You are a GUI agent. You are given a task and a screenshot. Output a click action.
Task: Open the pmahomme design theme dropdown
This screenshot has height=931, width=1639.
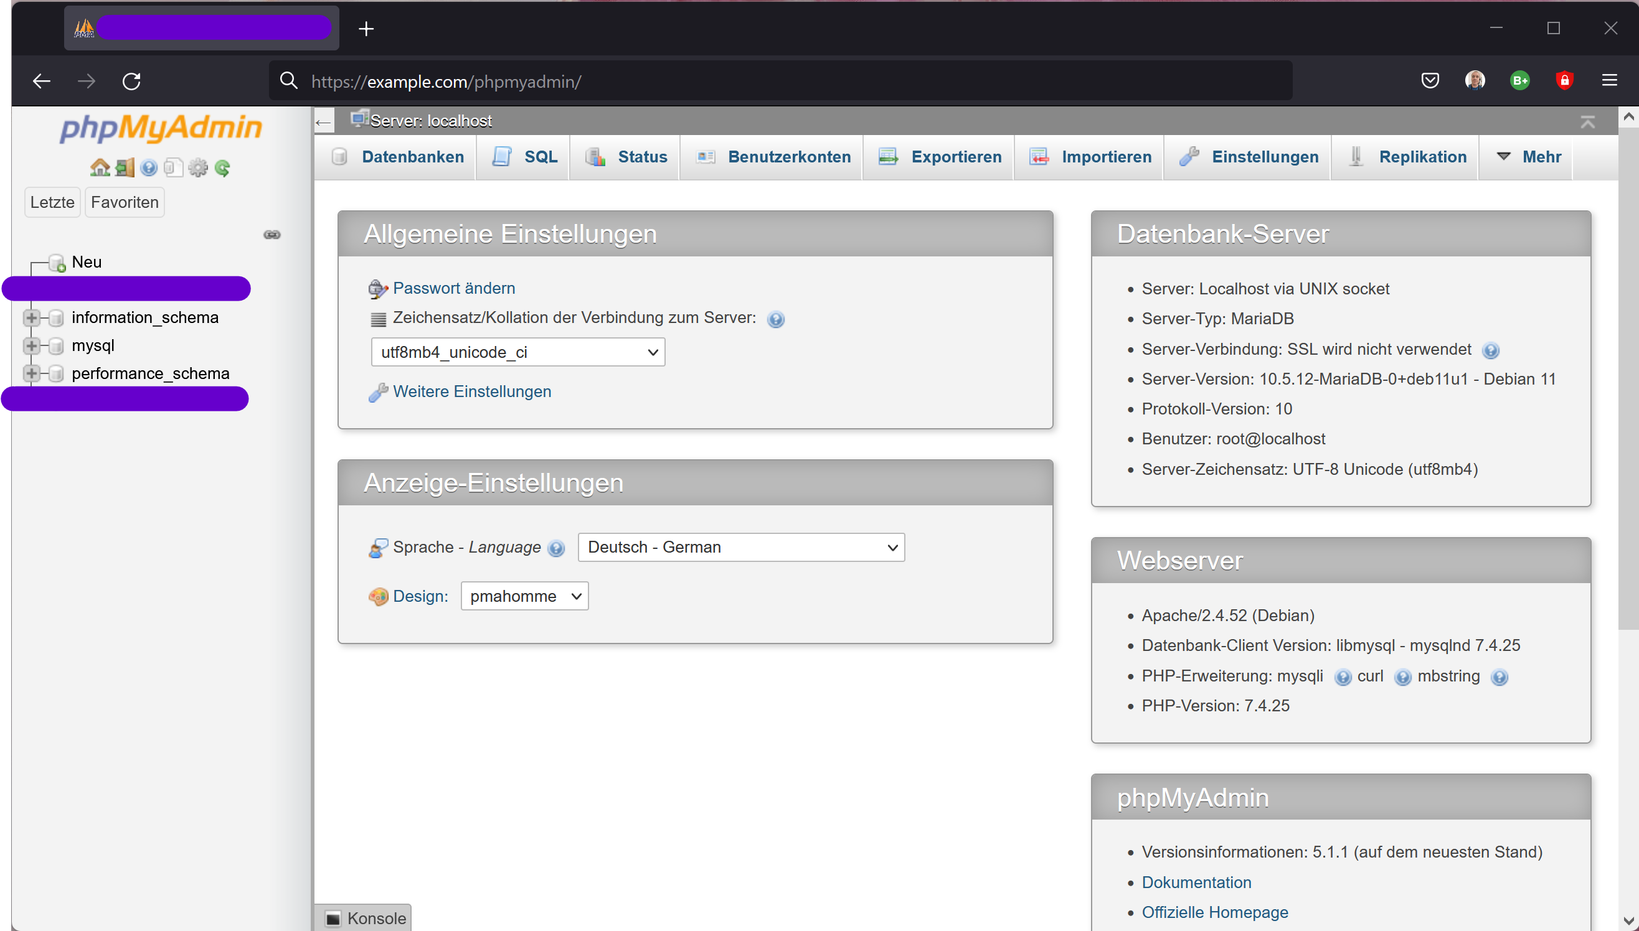pos(524,596)
